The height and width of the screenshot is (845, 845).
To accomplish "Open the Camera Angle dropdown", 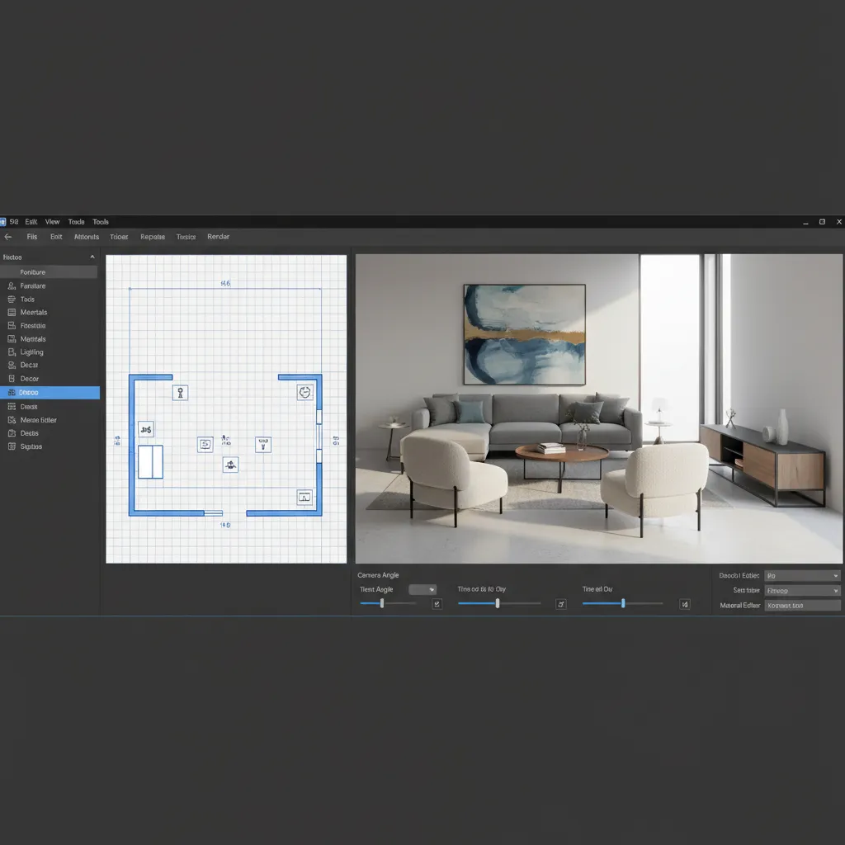I will point(422,589).
